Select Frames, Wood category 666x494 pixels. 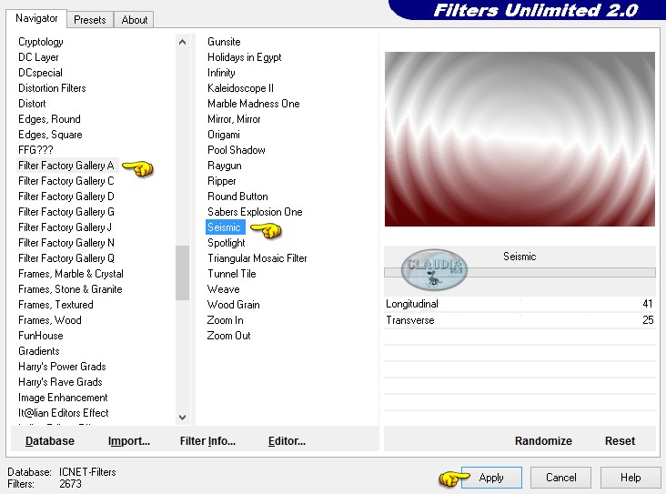tap(50, 320)
